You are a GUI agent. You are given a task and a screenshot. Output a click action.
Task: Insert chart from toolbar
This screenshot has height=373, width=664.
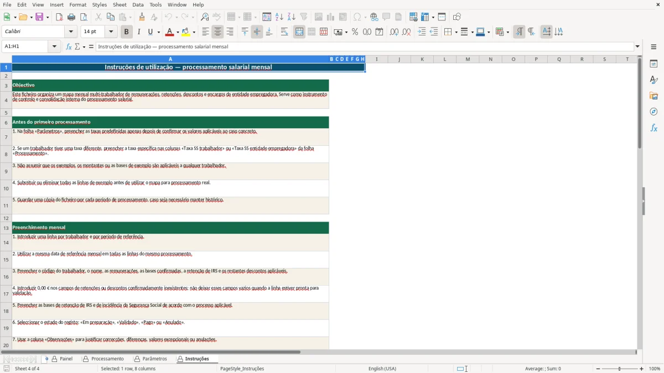click(x=331, y=17)
